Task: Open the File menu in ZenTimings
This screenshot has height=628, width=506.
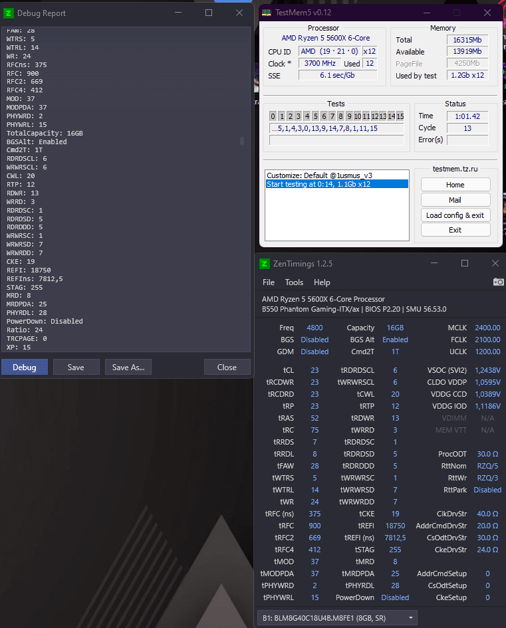Action: pyautogui.click(x=269, y=282)
